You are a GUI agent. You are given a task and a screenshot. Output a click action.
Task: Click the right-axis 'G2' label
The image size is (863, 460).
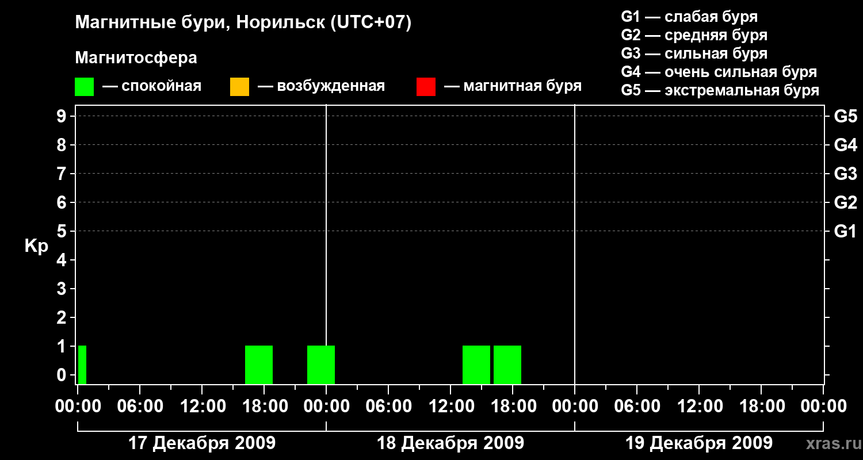pos(846,202)
